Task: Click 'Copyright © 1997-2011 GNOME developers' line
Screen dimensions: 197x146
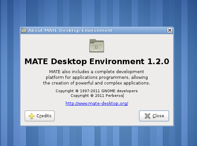Action: [x=97, y=91]
